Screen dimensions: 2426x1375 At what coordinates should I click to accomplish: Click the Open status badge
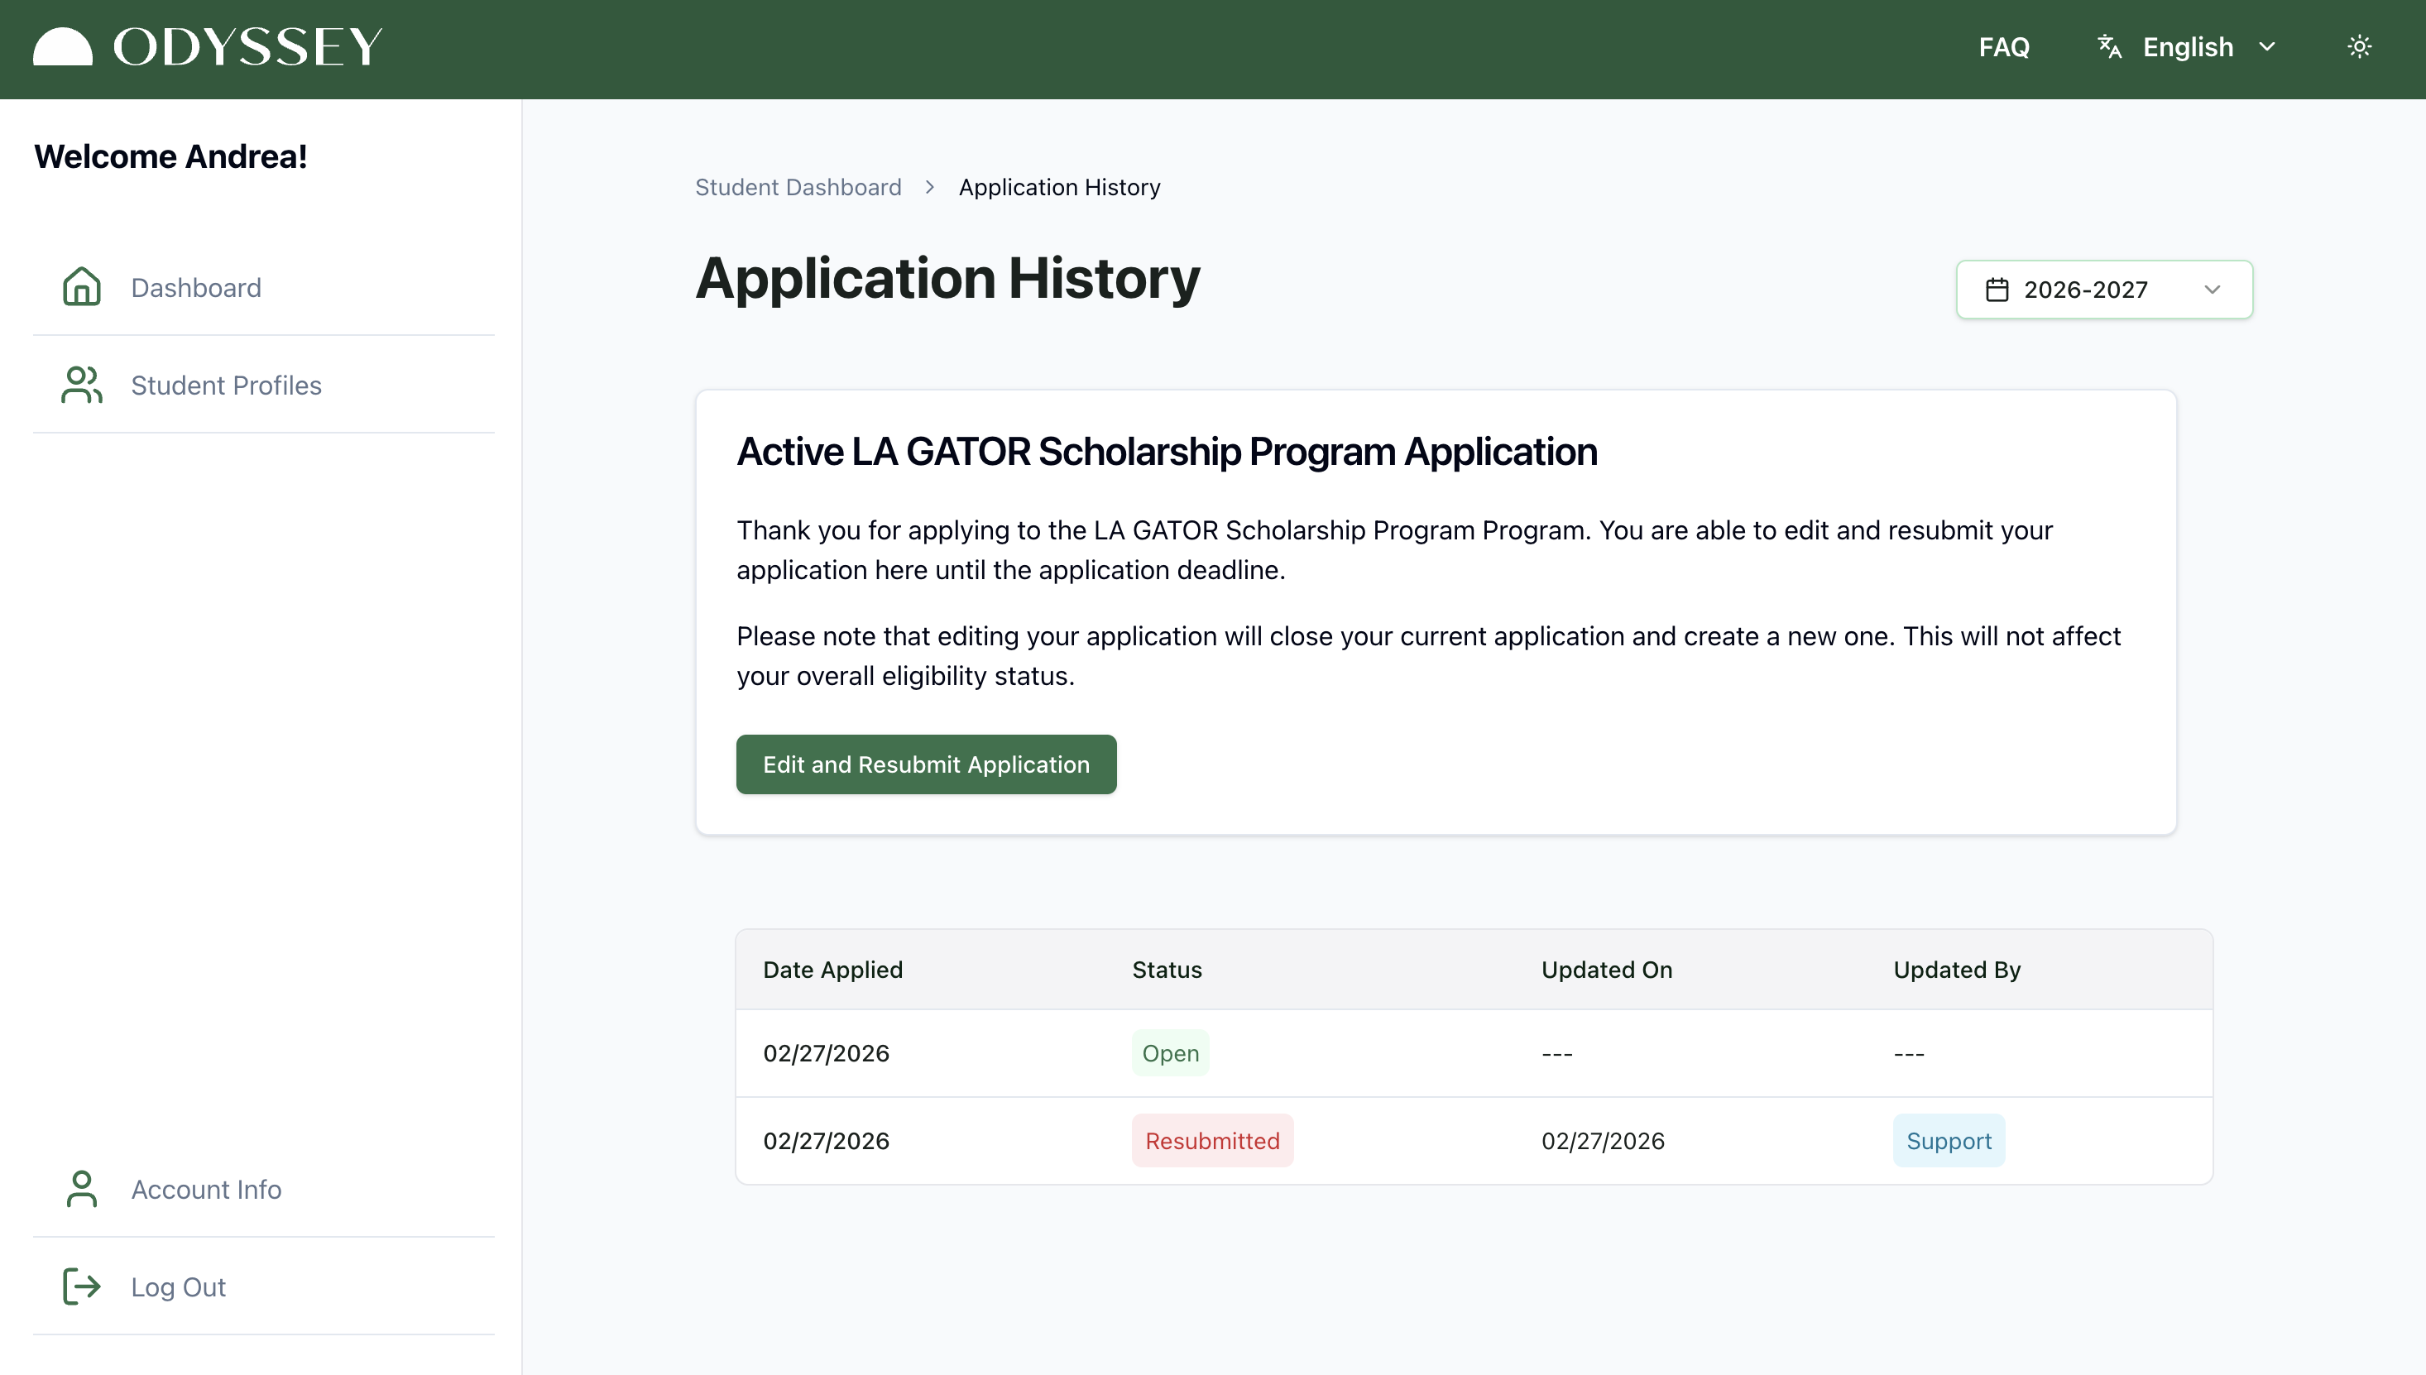[1170, 1053]
